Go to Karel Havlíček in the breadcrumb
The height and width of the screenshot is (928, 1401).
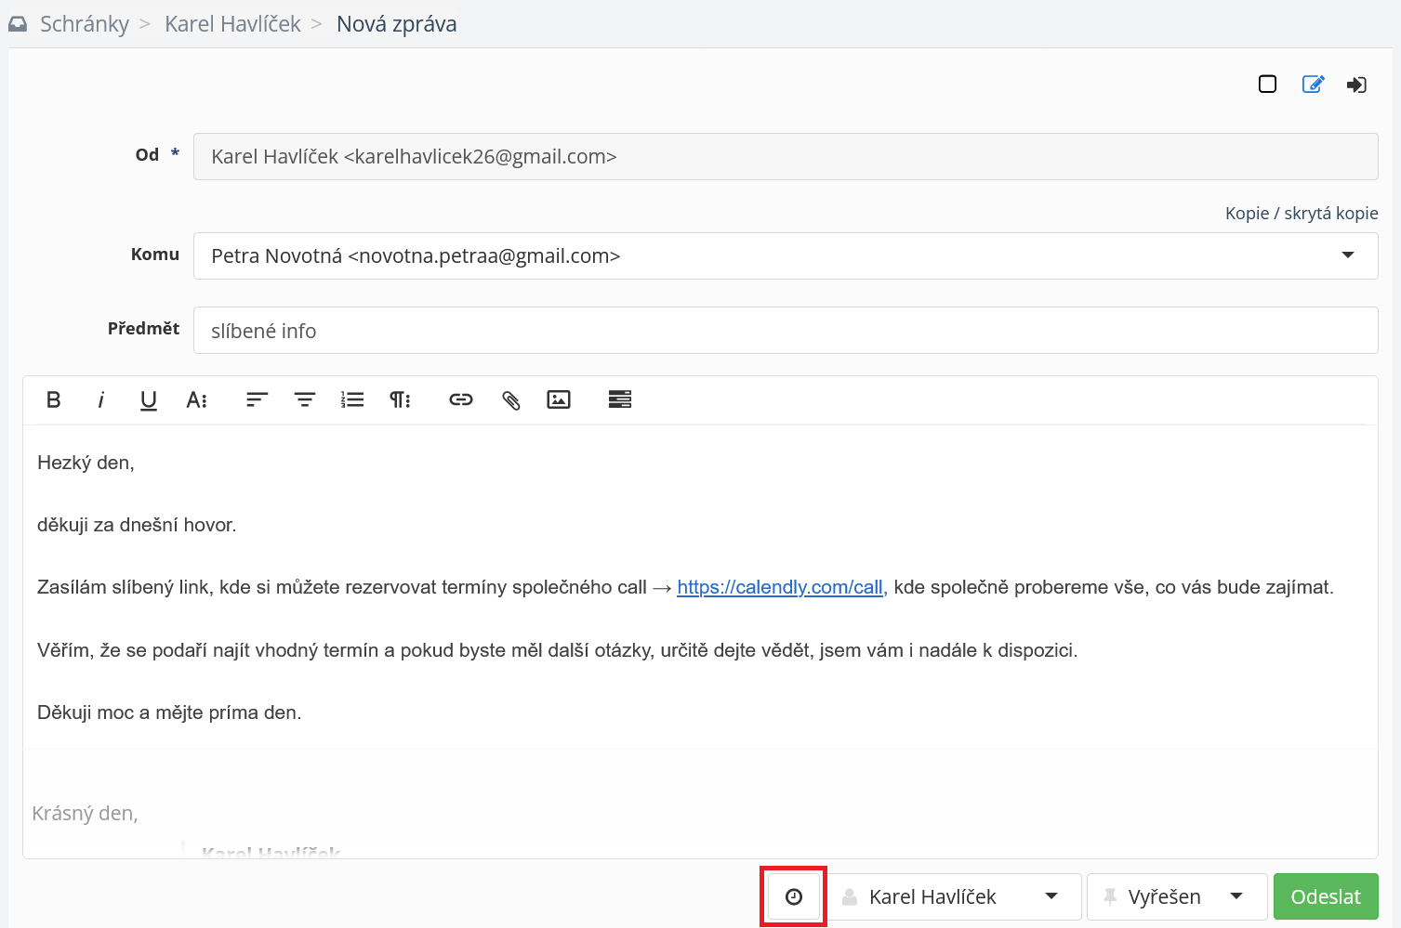[x=232, y=24]
